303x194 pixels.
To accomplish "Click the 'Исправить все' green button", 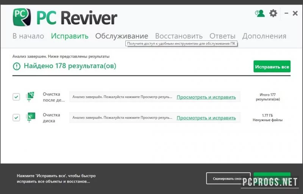I will pos(272,66).
